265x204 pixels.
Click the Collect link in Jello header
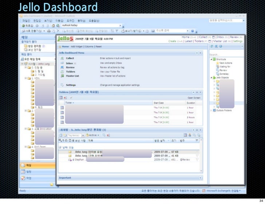coord(203,37)
